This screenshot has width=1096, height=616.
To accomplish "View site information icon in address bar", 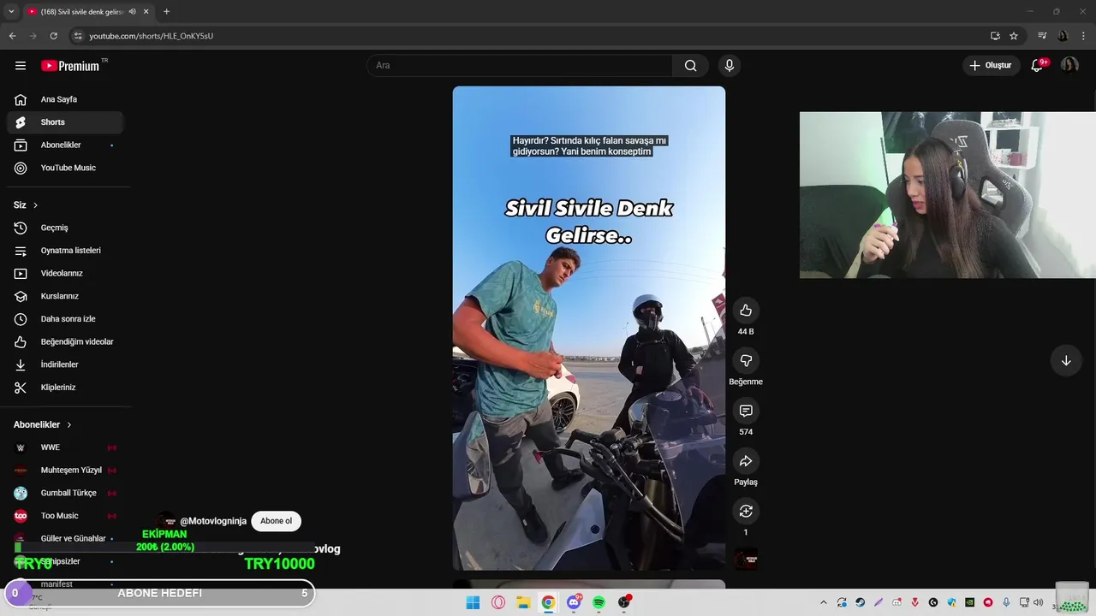I will [78, 36].
